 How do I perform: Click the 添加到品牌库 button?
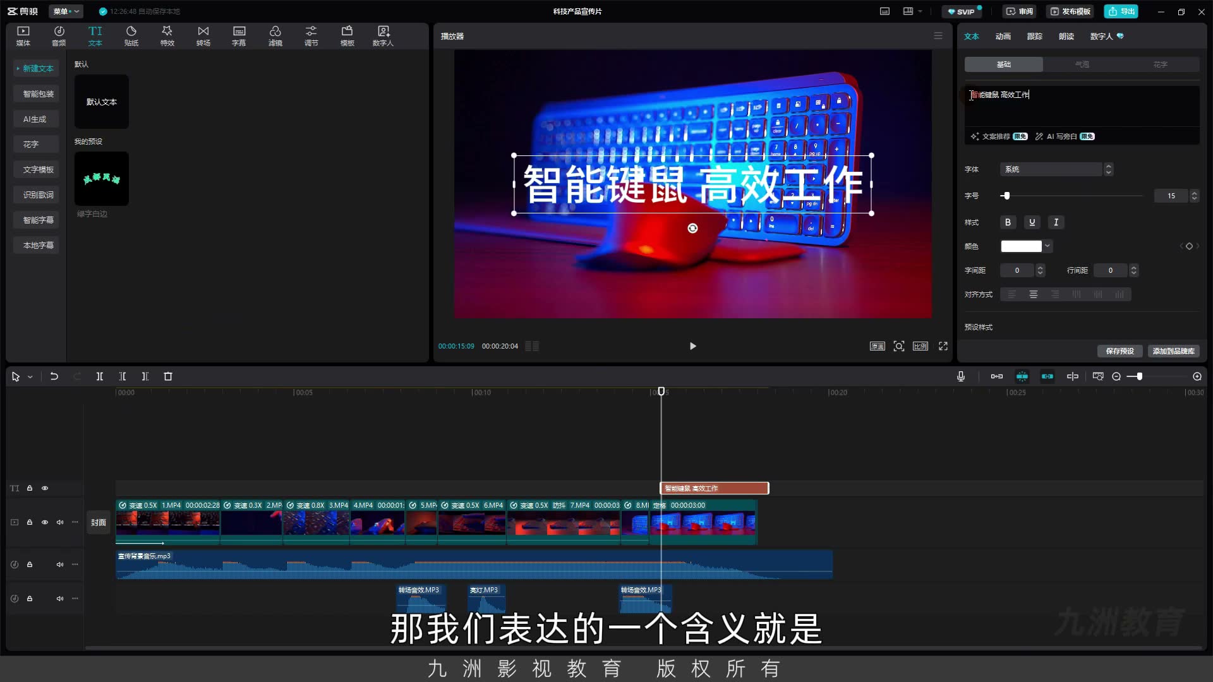tap(1173, 351)
